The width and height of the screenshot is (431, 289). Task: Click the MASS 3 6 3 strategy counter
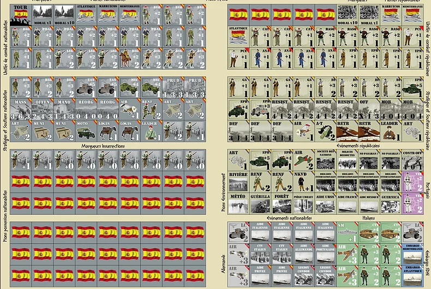coord(21,110)
